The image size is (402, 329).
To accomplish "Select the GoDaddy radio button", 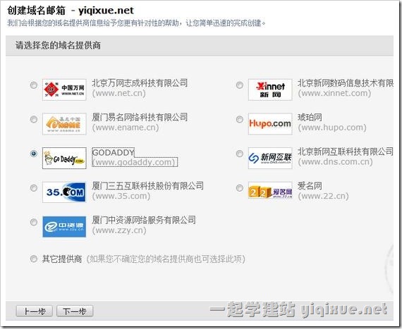I will click(x=34, y=154).
